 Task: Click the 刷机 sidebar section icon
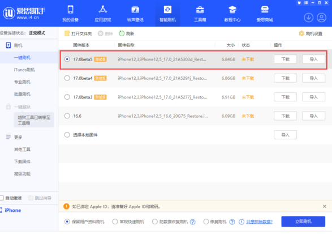click(x=8, y=45)
